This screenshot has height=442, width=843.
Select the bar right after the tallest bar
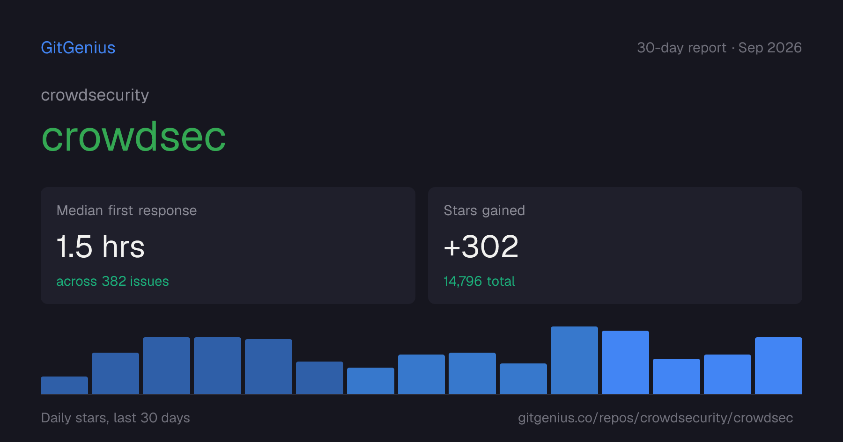coord(625,362)
